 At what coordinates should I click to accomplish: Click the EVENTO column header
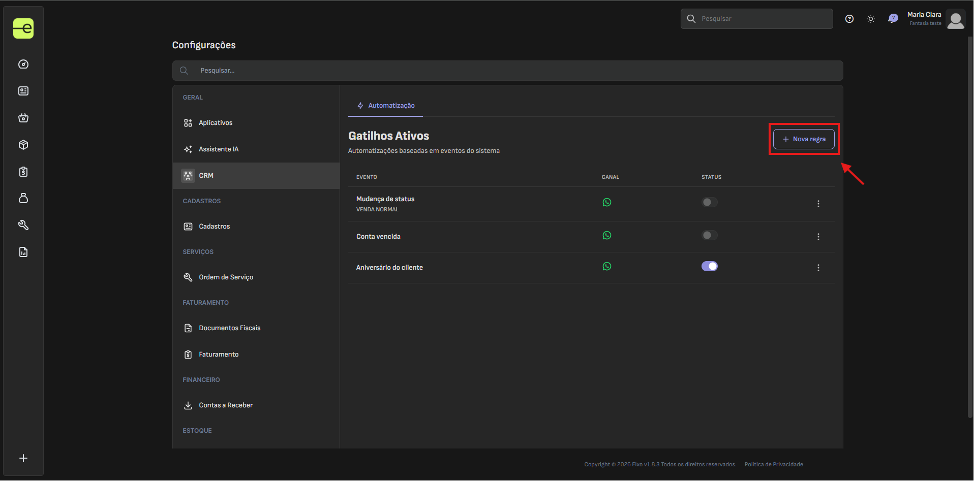(367, 177)
